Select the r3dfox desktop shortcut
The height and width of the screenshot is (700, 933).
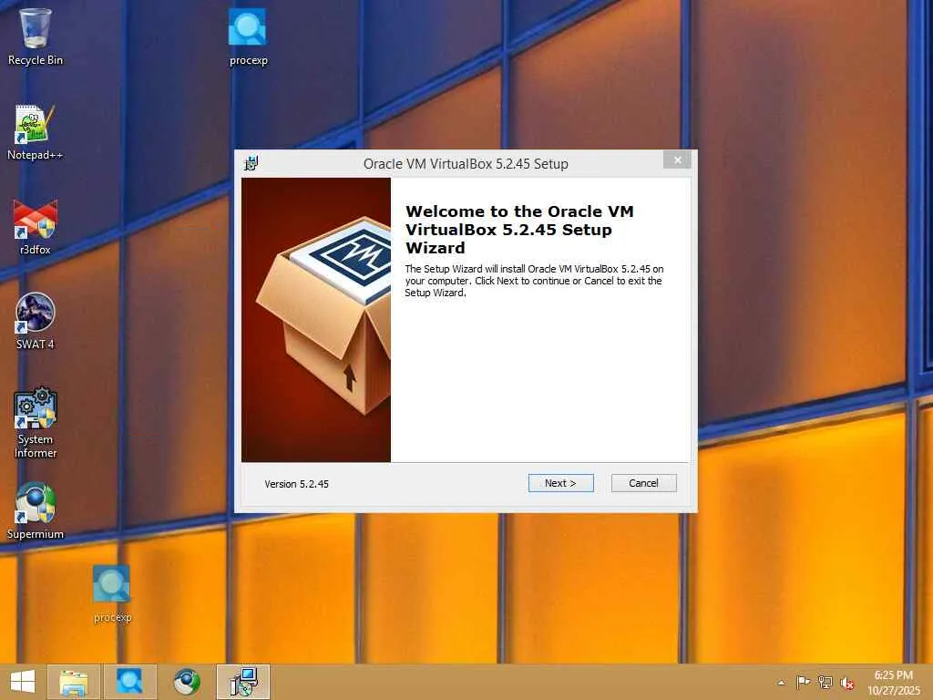tap(36, 227)
